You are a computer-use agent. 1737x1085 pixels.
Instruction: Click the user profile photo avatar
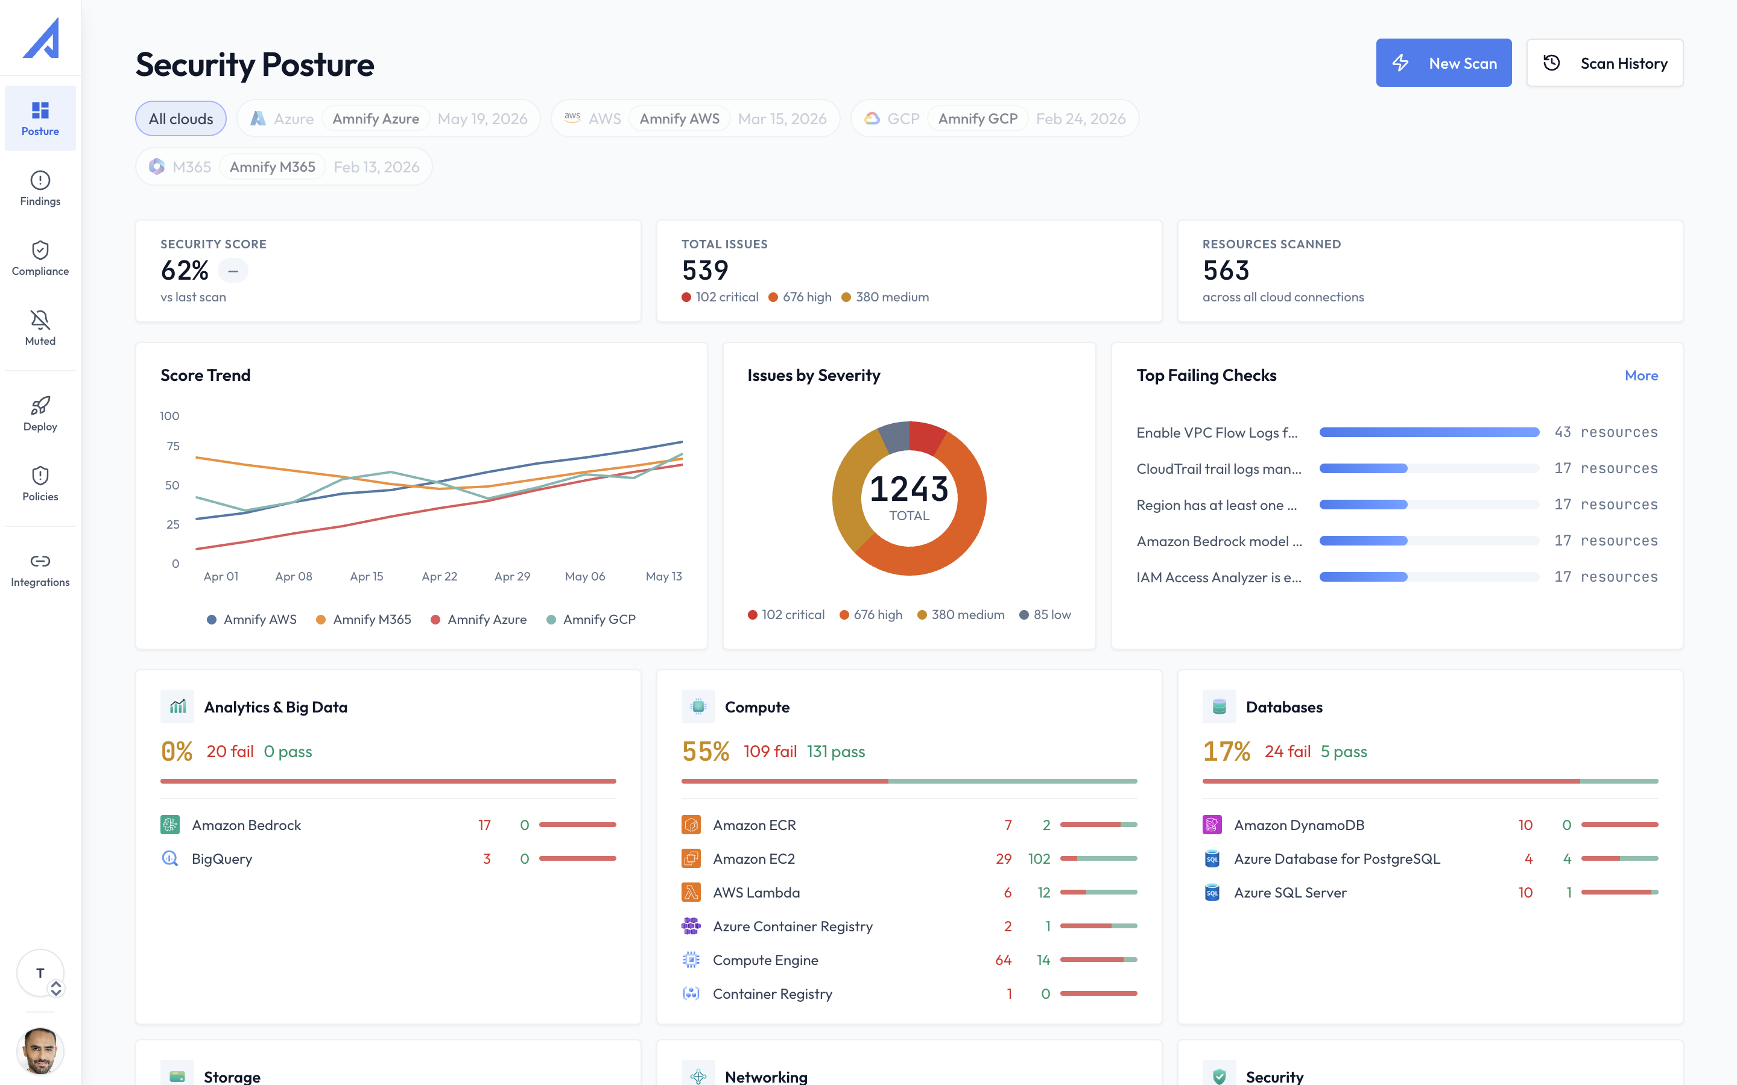(40, 1051)
